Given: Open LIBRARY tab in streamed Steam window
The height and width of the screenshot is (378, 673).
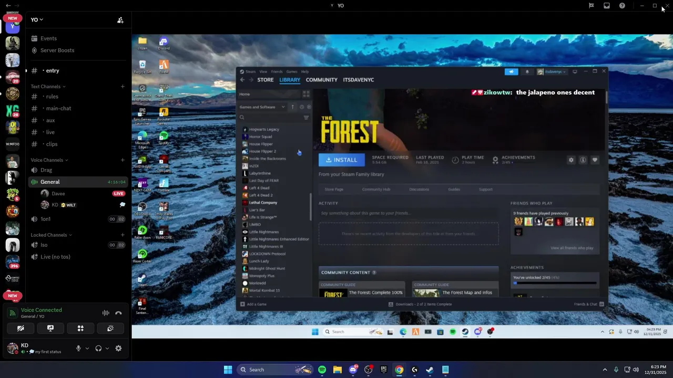Looking at the screenshot, I should [290, 80].
